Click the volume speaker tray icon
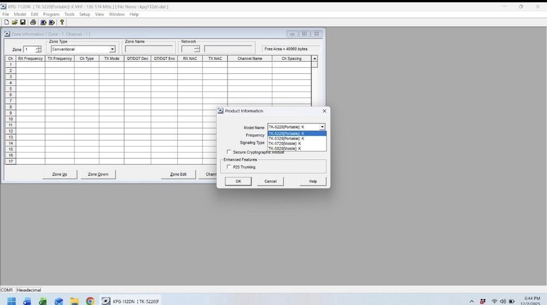The image size is (547, 305). (503, 302)
